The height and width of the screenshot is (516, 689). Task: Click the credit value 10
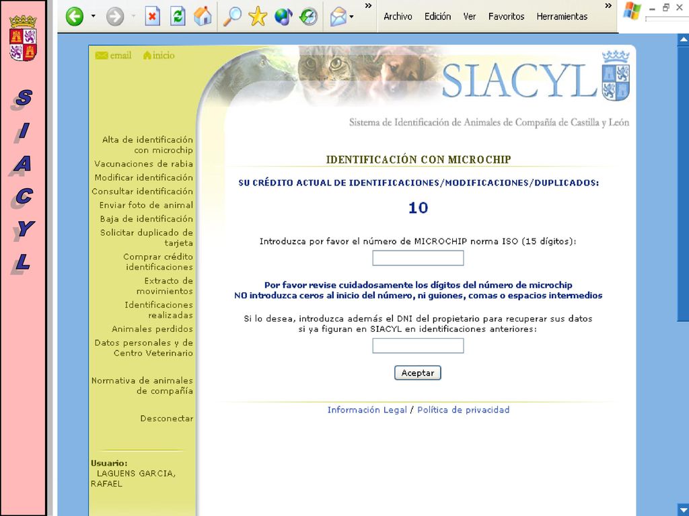coord(419,208)
